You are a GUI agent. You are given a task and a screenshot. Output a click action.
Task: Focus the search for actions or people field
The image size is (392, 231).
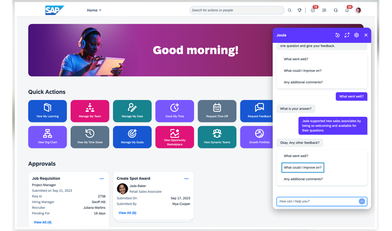[237, 10]
